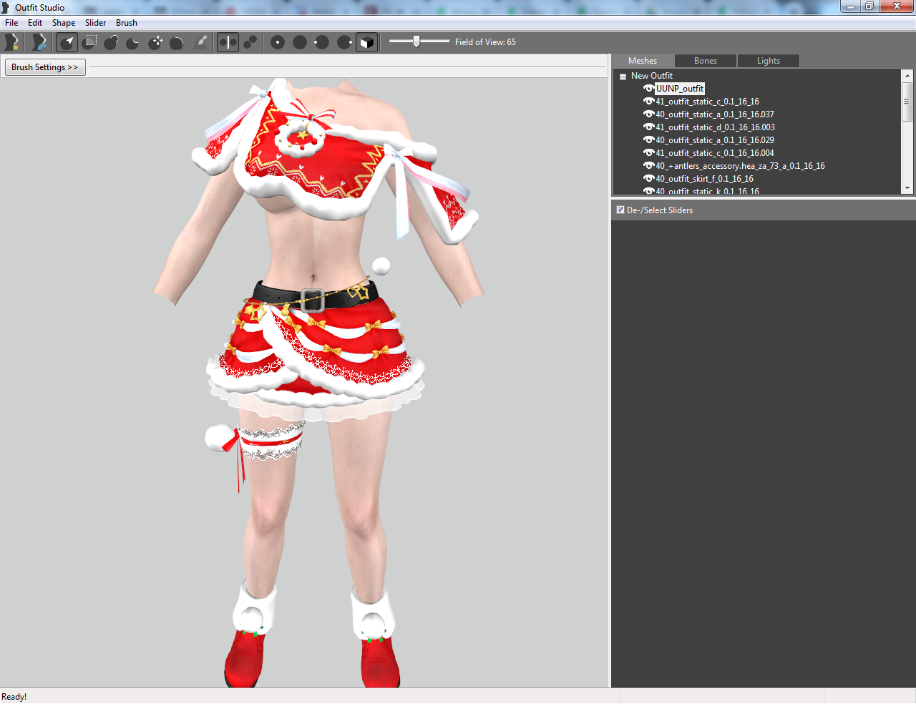916x704 pixels.
Task: Open the Brush Settings >> panel
Action: click(45, 67)
